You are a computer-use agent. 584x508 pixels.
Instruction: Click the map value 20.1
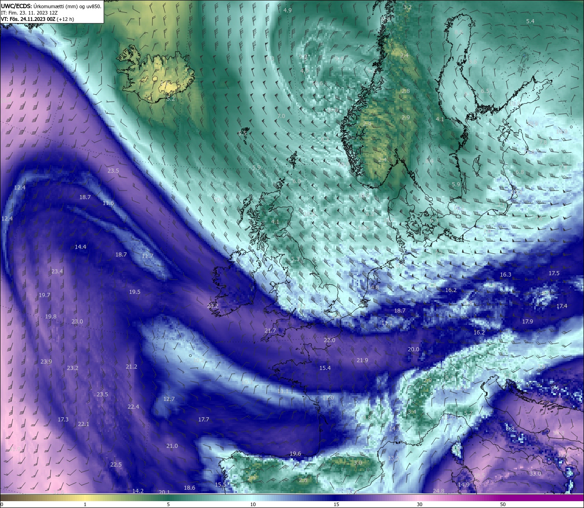[164, 493]
